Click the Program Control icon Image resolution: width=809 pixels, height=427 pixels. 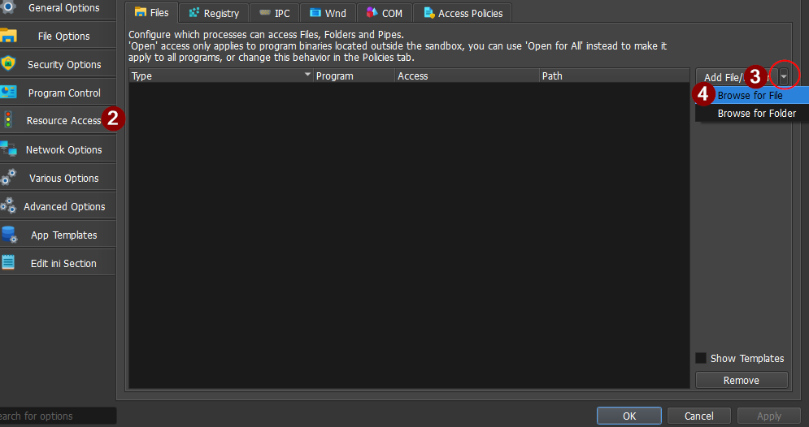(x=8, y=93)
